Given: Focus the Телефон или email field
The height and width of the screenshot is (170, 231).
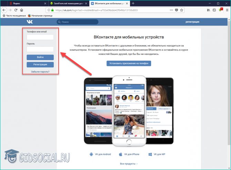Looking at the screenshot, I should pos(40,37).
